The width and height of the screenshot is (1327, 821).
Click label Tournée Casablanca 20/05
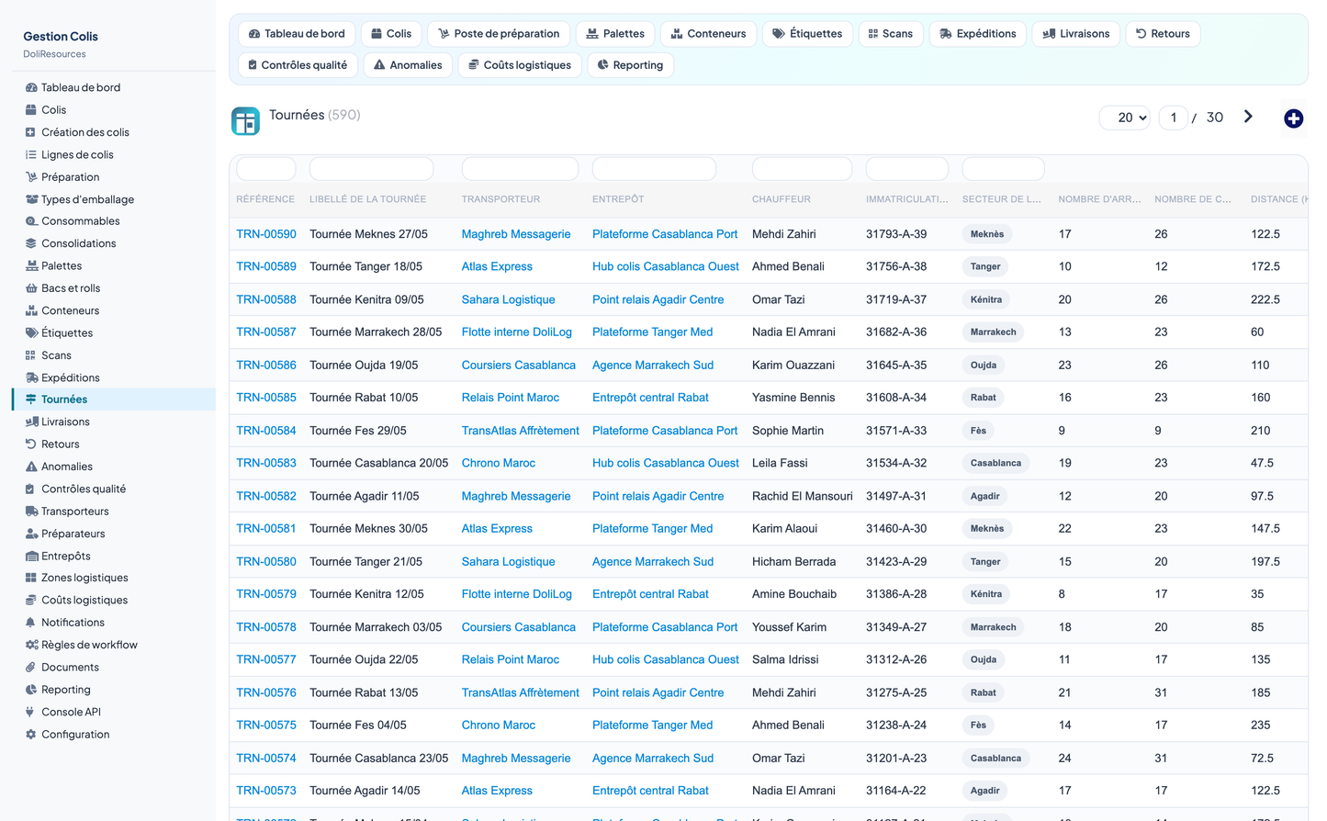(378, 463)
